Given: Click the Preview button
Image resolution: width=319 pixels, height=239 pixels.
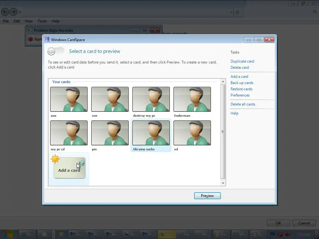Looking at the screenshot, I should point(207,196).
